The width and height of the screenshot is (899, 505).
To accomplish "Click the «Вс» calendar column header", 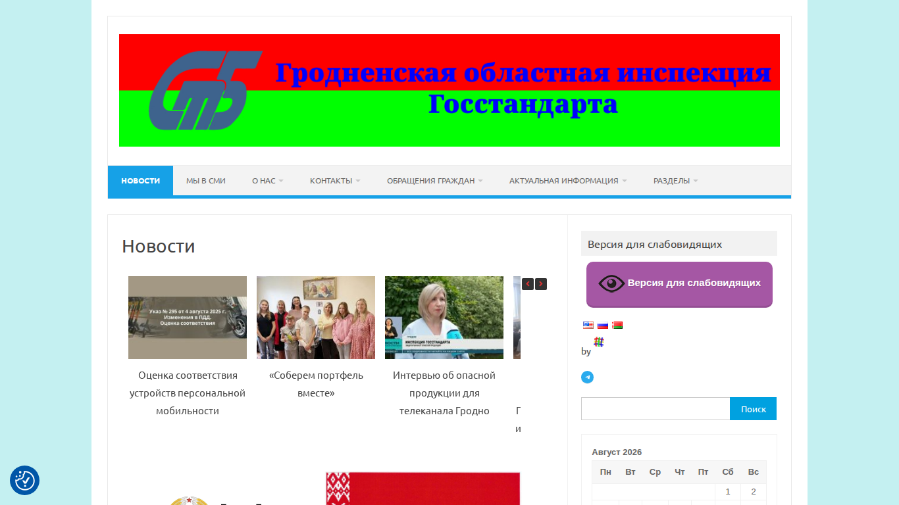I will 754,472.
